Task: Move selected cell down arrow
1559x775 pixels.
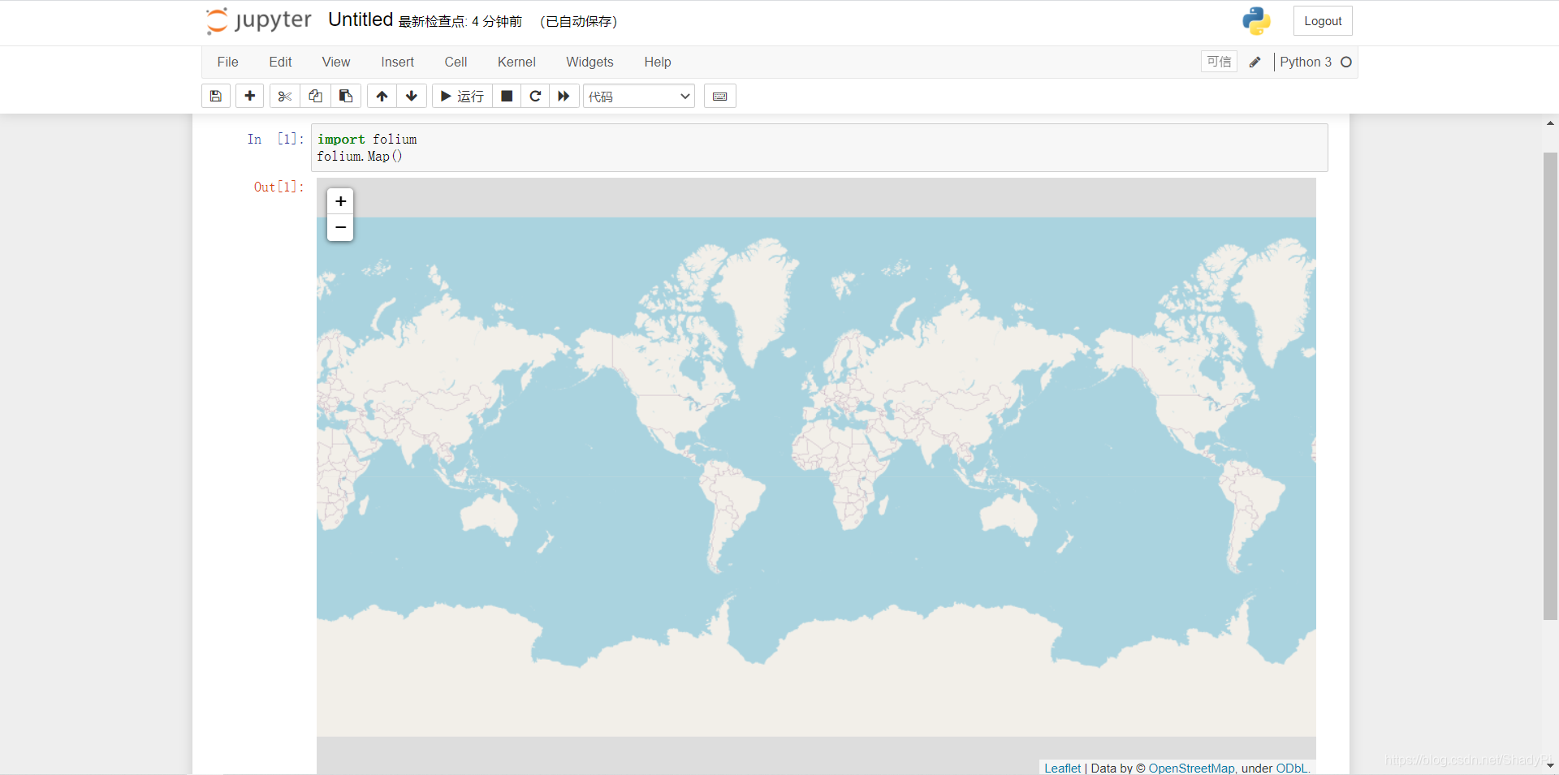Action: [x=412, y=97]
